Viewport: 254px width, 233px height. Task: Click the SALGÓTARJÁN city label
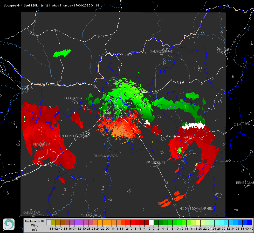161,52
